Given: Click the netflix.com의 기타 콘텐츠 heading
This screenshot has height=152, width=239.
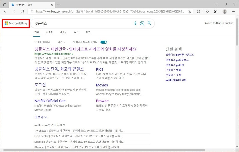Looking at the screenshot, I should pyautogui.click(x=50, y=125).
